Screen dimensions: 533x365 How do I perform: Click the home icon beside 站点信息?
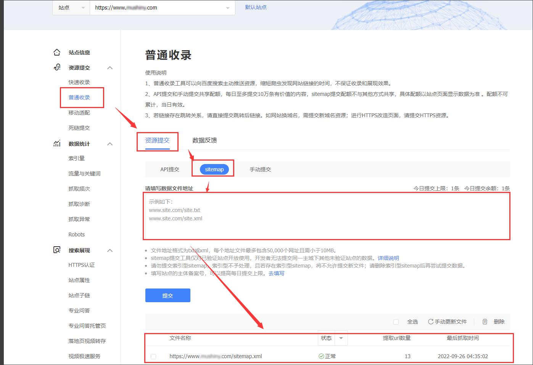pyautogui.click(x=56, y=52)
